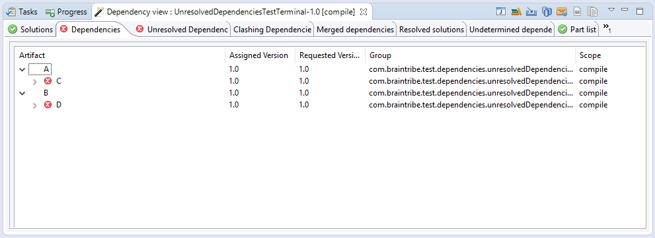The width and height of the screenshot is (655, 238).
Task: Click the red error icon beside artifact D
Action: coord(48,105)
